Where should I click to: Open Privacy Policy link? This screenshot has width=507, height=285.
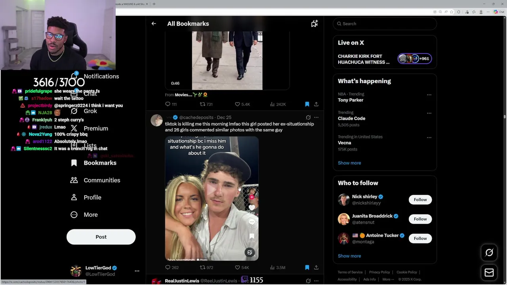tap(379, 272)
